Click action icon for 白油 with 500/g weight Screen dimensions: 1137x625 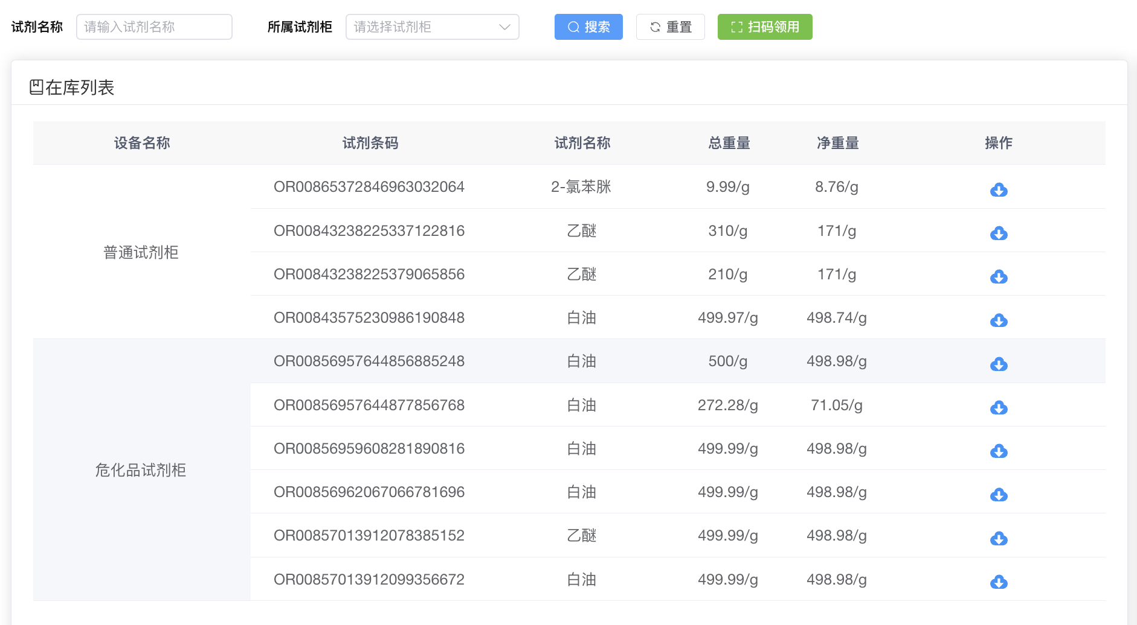tap(998, 364)
